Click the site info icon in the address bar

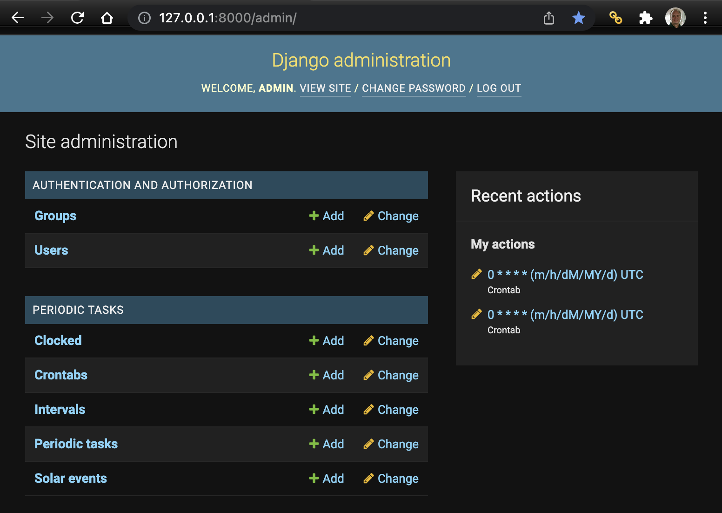(145, 18)
